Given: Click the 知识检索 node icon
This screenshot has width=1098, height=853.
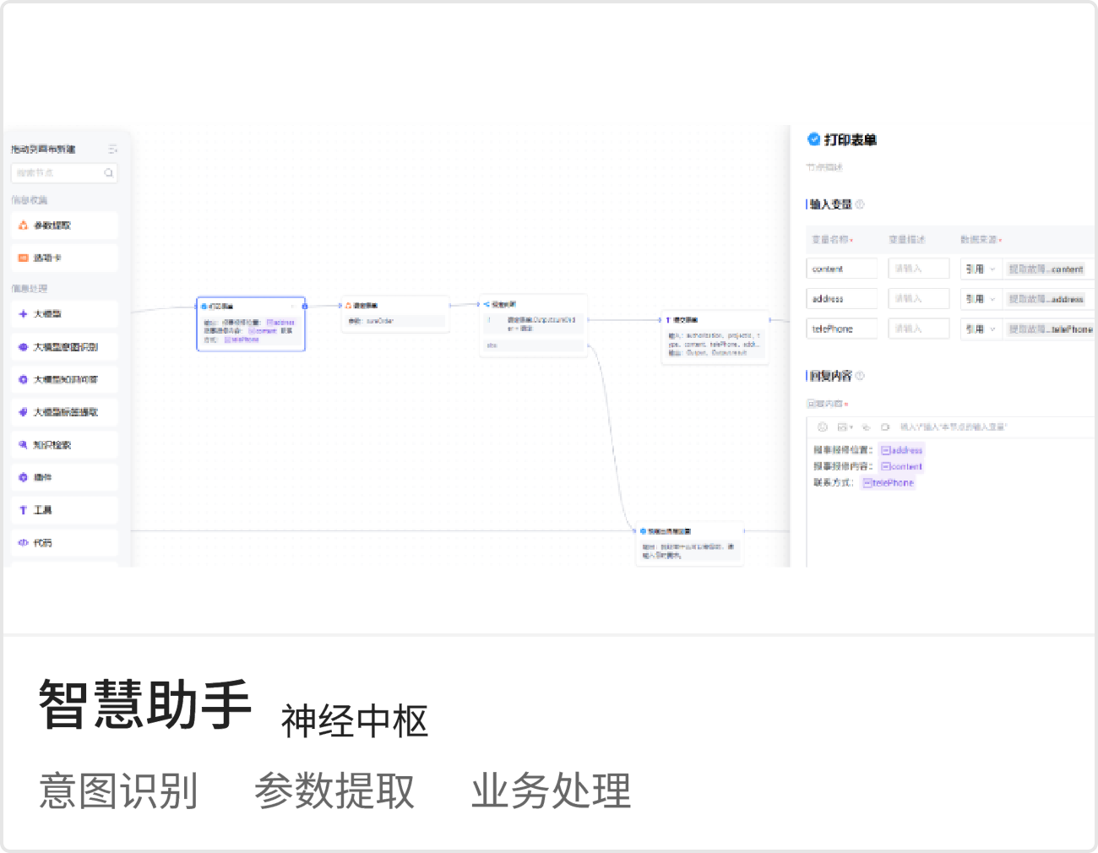Looking at the screenshot, I should 23,445.
